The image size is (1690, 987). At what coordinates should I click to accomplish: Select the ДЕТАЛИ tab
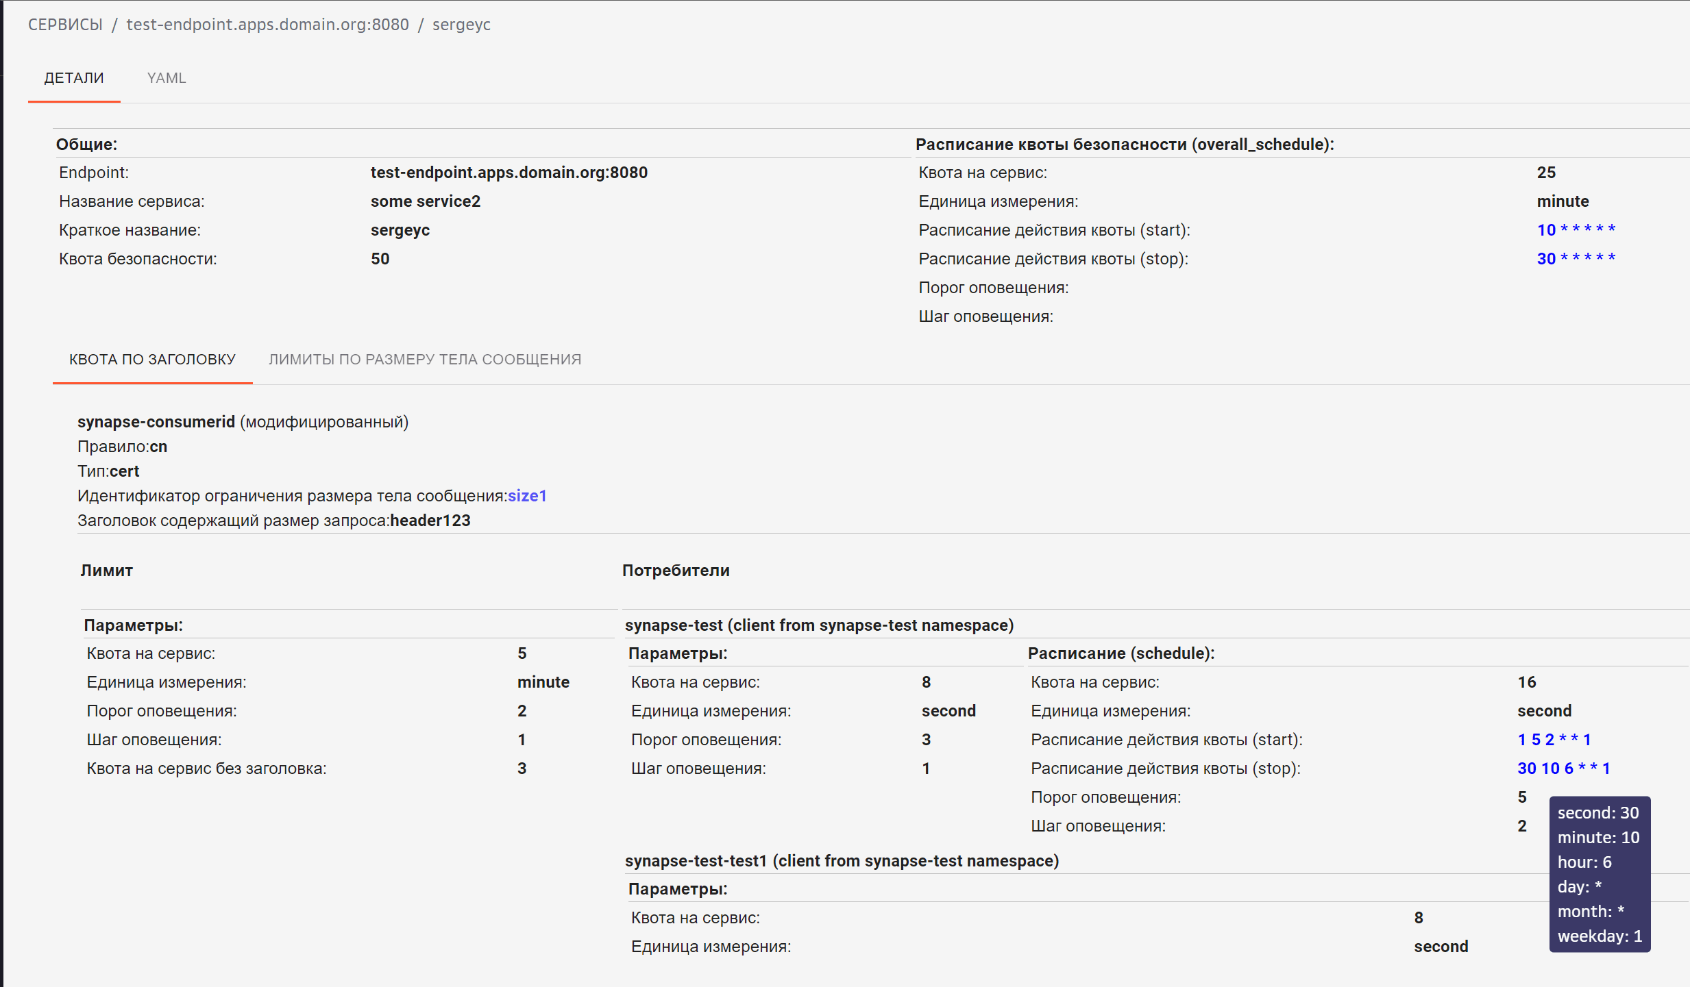click(x=74, y=78)
